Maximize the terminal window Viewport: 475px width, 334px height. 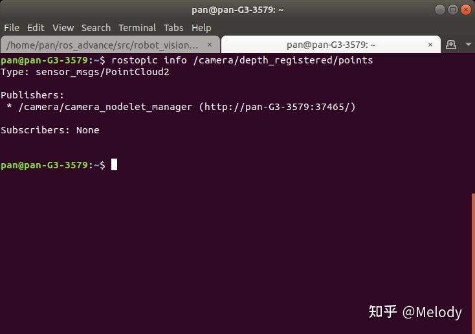click(453, 10)
